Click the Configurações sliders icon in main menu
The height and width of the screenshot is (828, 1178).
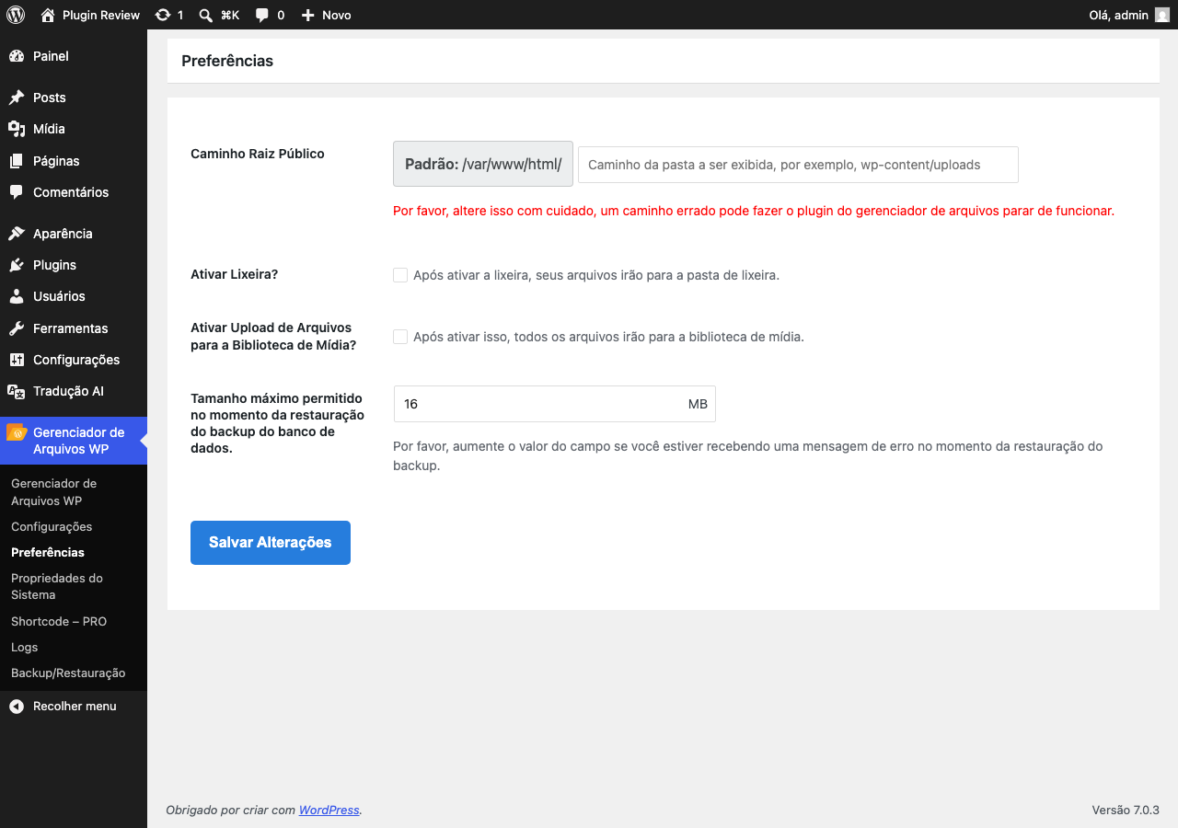coord(17,360)
